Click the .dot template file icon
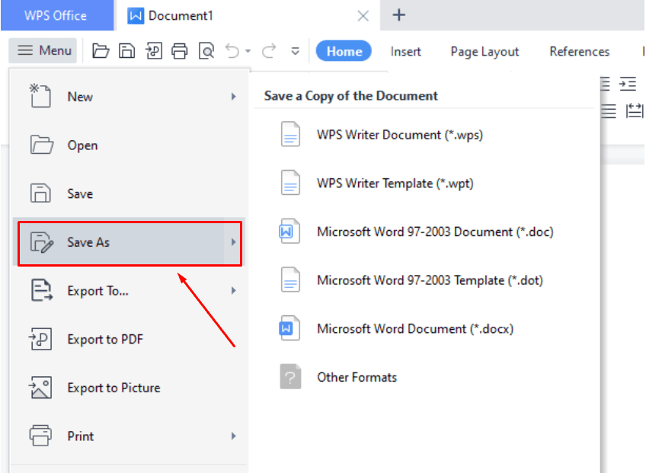Viewport: 646px width, 473px height. tap(290, 280)
